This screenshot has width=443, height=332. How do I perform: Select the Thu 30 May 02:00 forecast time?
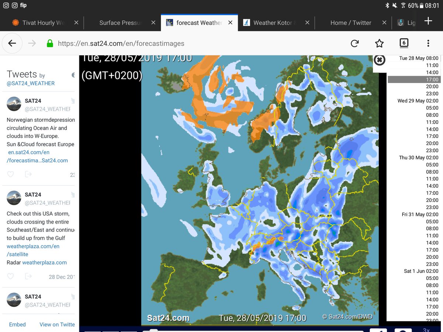(x=419, y=158)
